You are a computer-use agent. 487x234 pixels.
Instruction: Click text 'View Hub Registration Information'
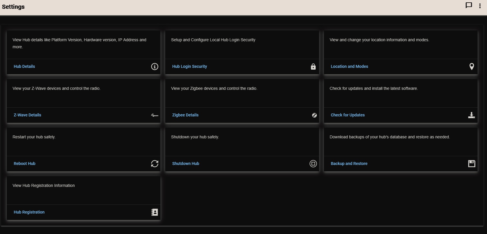(x=44, y=185)
